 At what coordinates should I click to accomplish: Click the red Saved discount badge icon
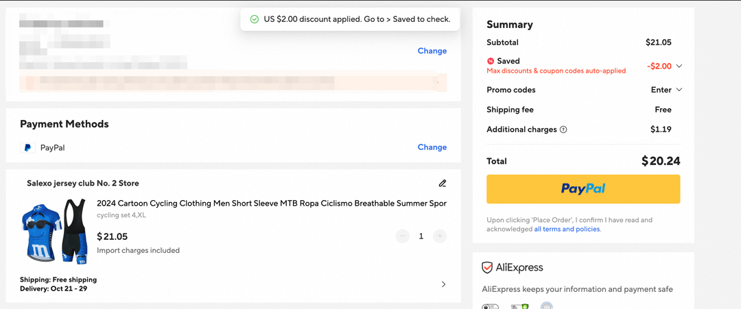click(x=491, y=61)
